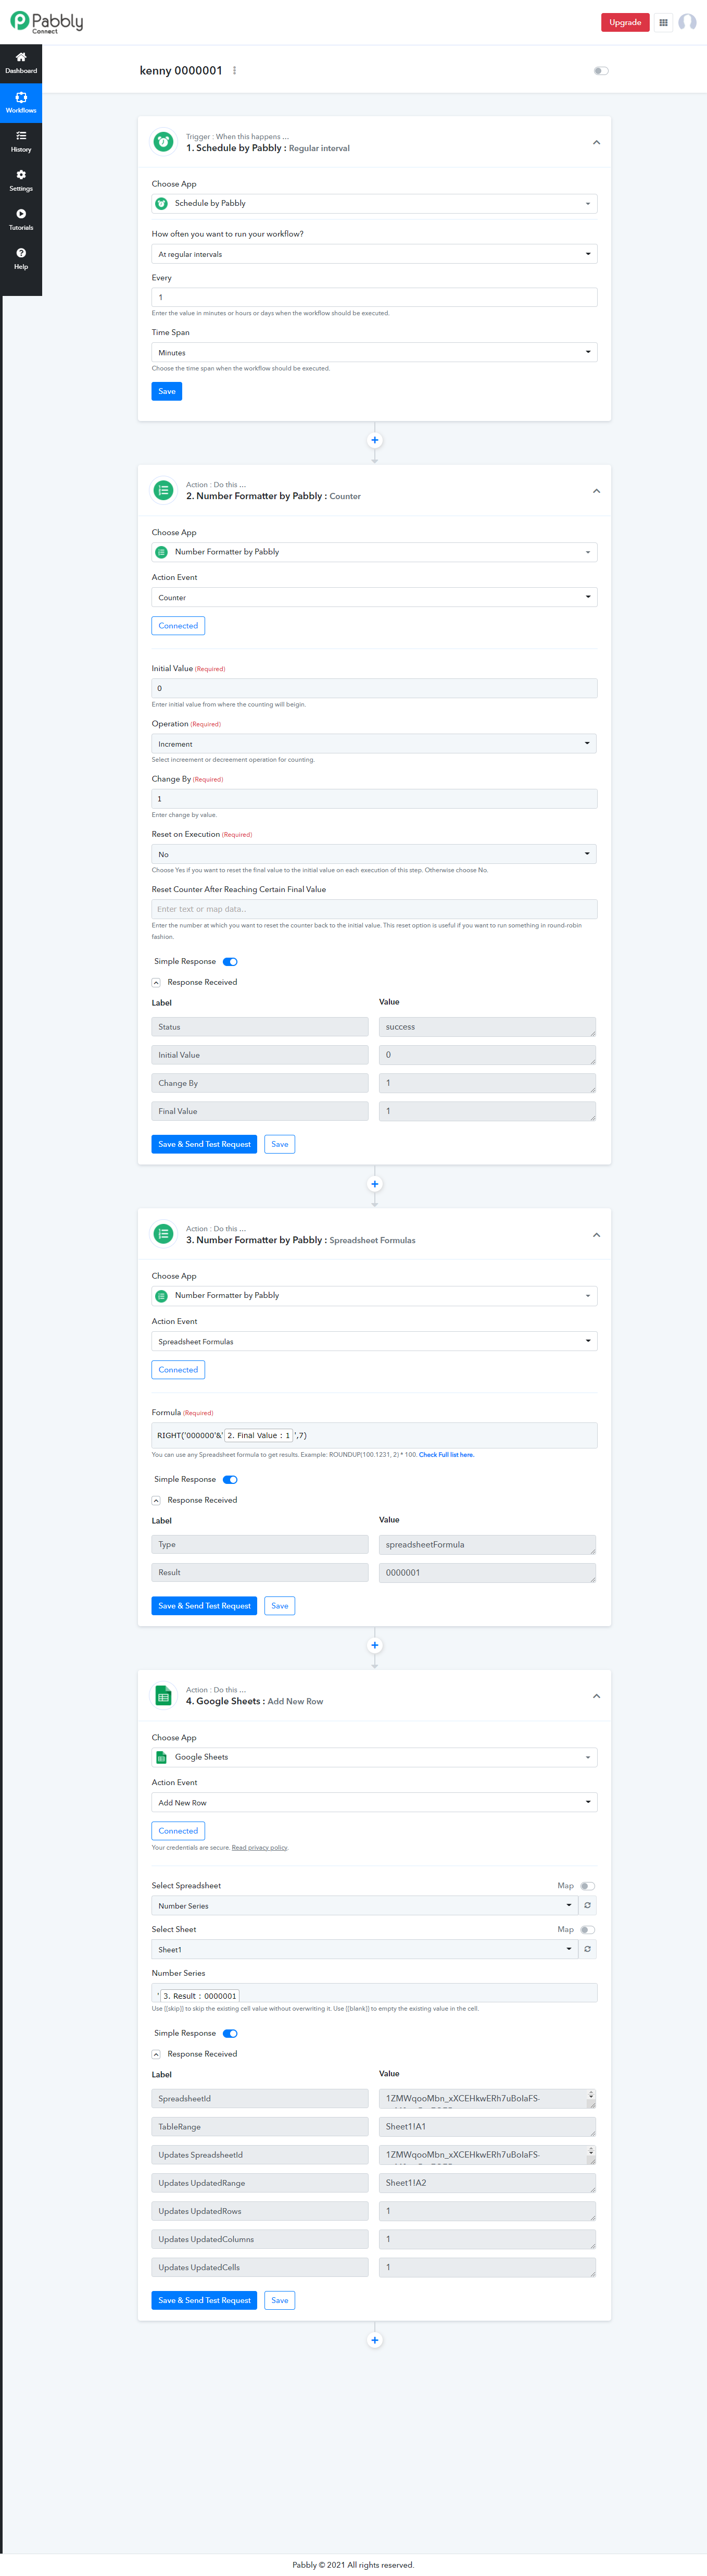This screenshot has width=707, height=2576.
Task: Add a step after Google Sheets action
Action: pos(374,2340)
